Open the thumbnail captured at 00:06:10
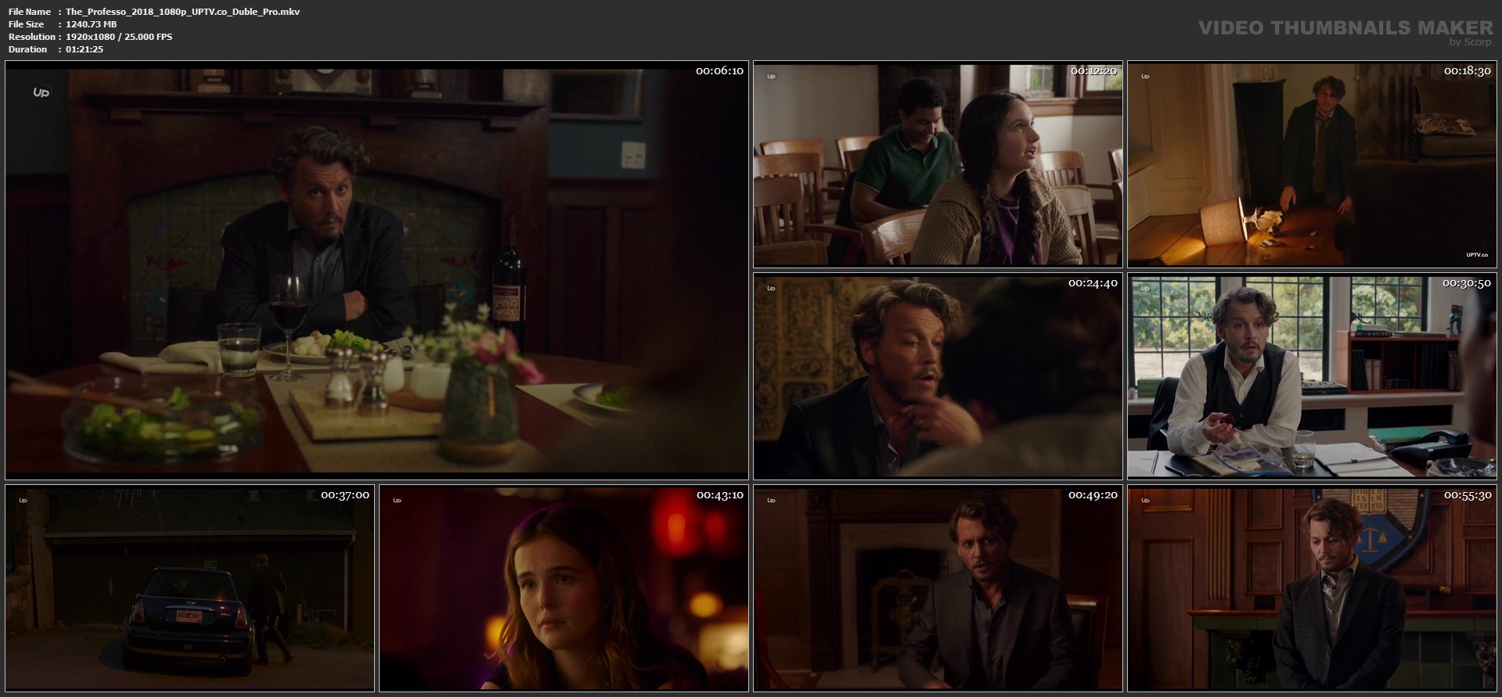This screenshot has height=697, width=1502. 376,270
